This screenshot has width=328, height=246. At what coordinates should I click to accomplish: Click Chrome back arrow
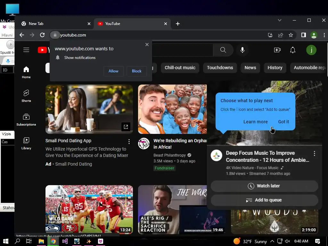(x=22, y=35)
